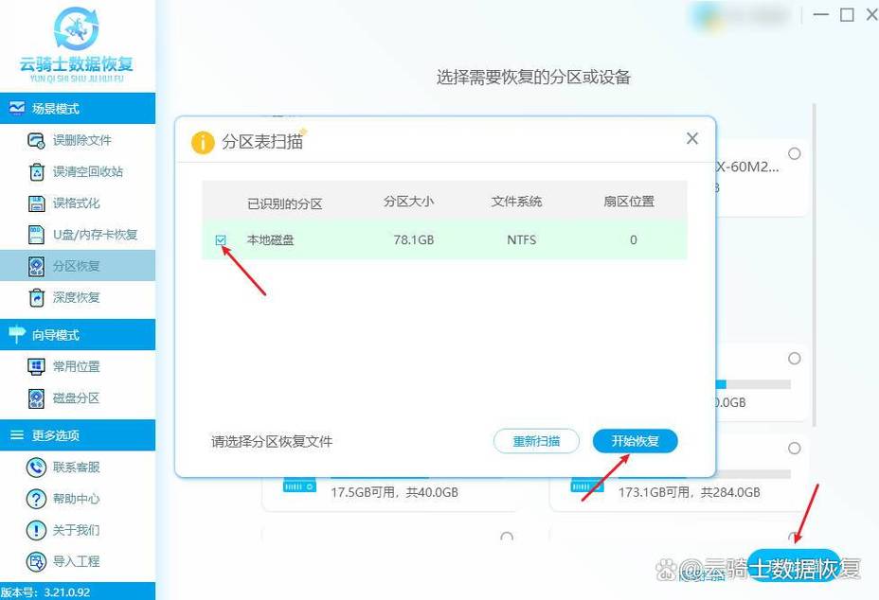The width and height of the screenshot is (879, 600).
Task: Click the 开始恢复 button
Action: [636, 441]
